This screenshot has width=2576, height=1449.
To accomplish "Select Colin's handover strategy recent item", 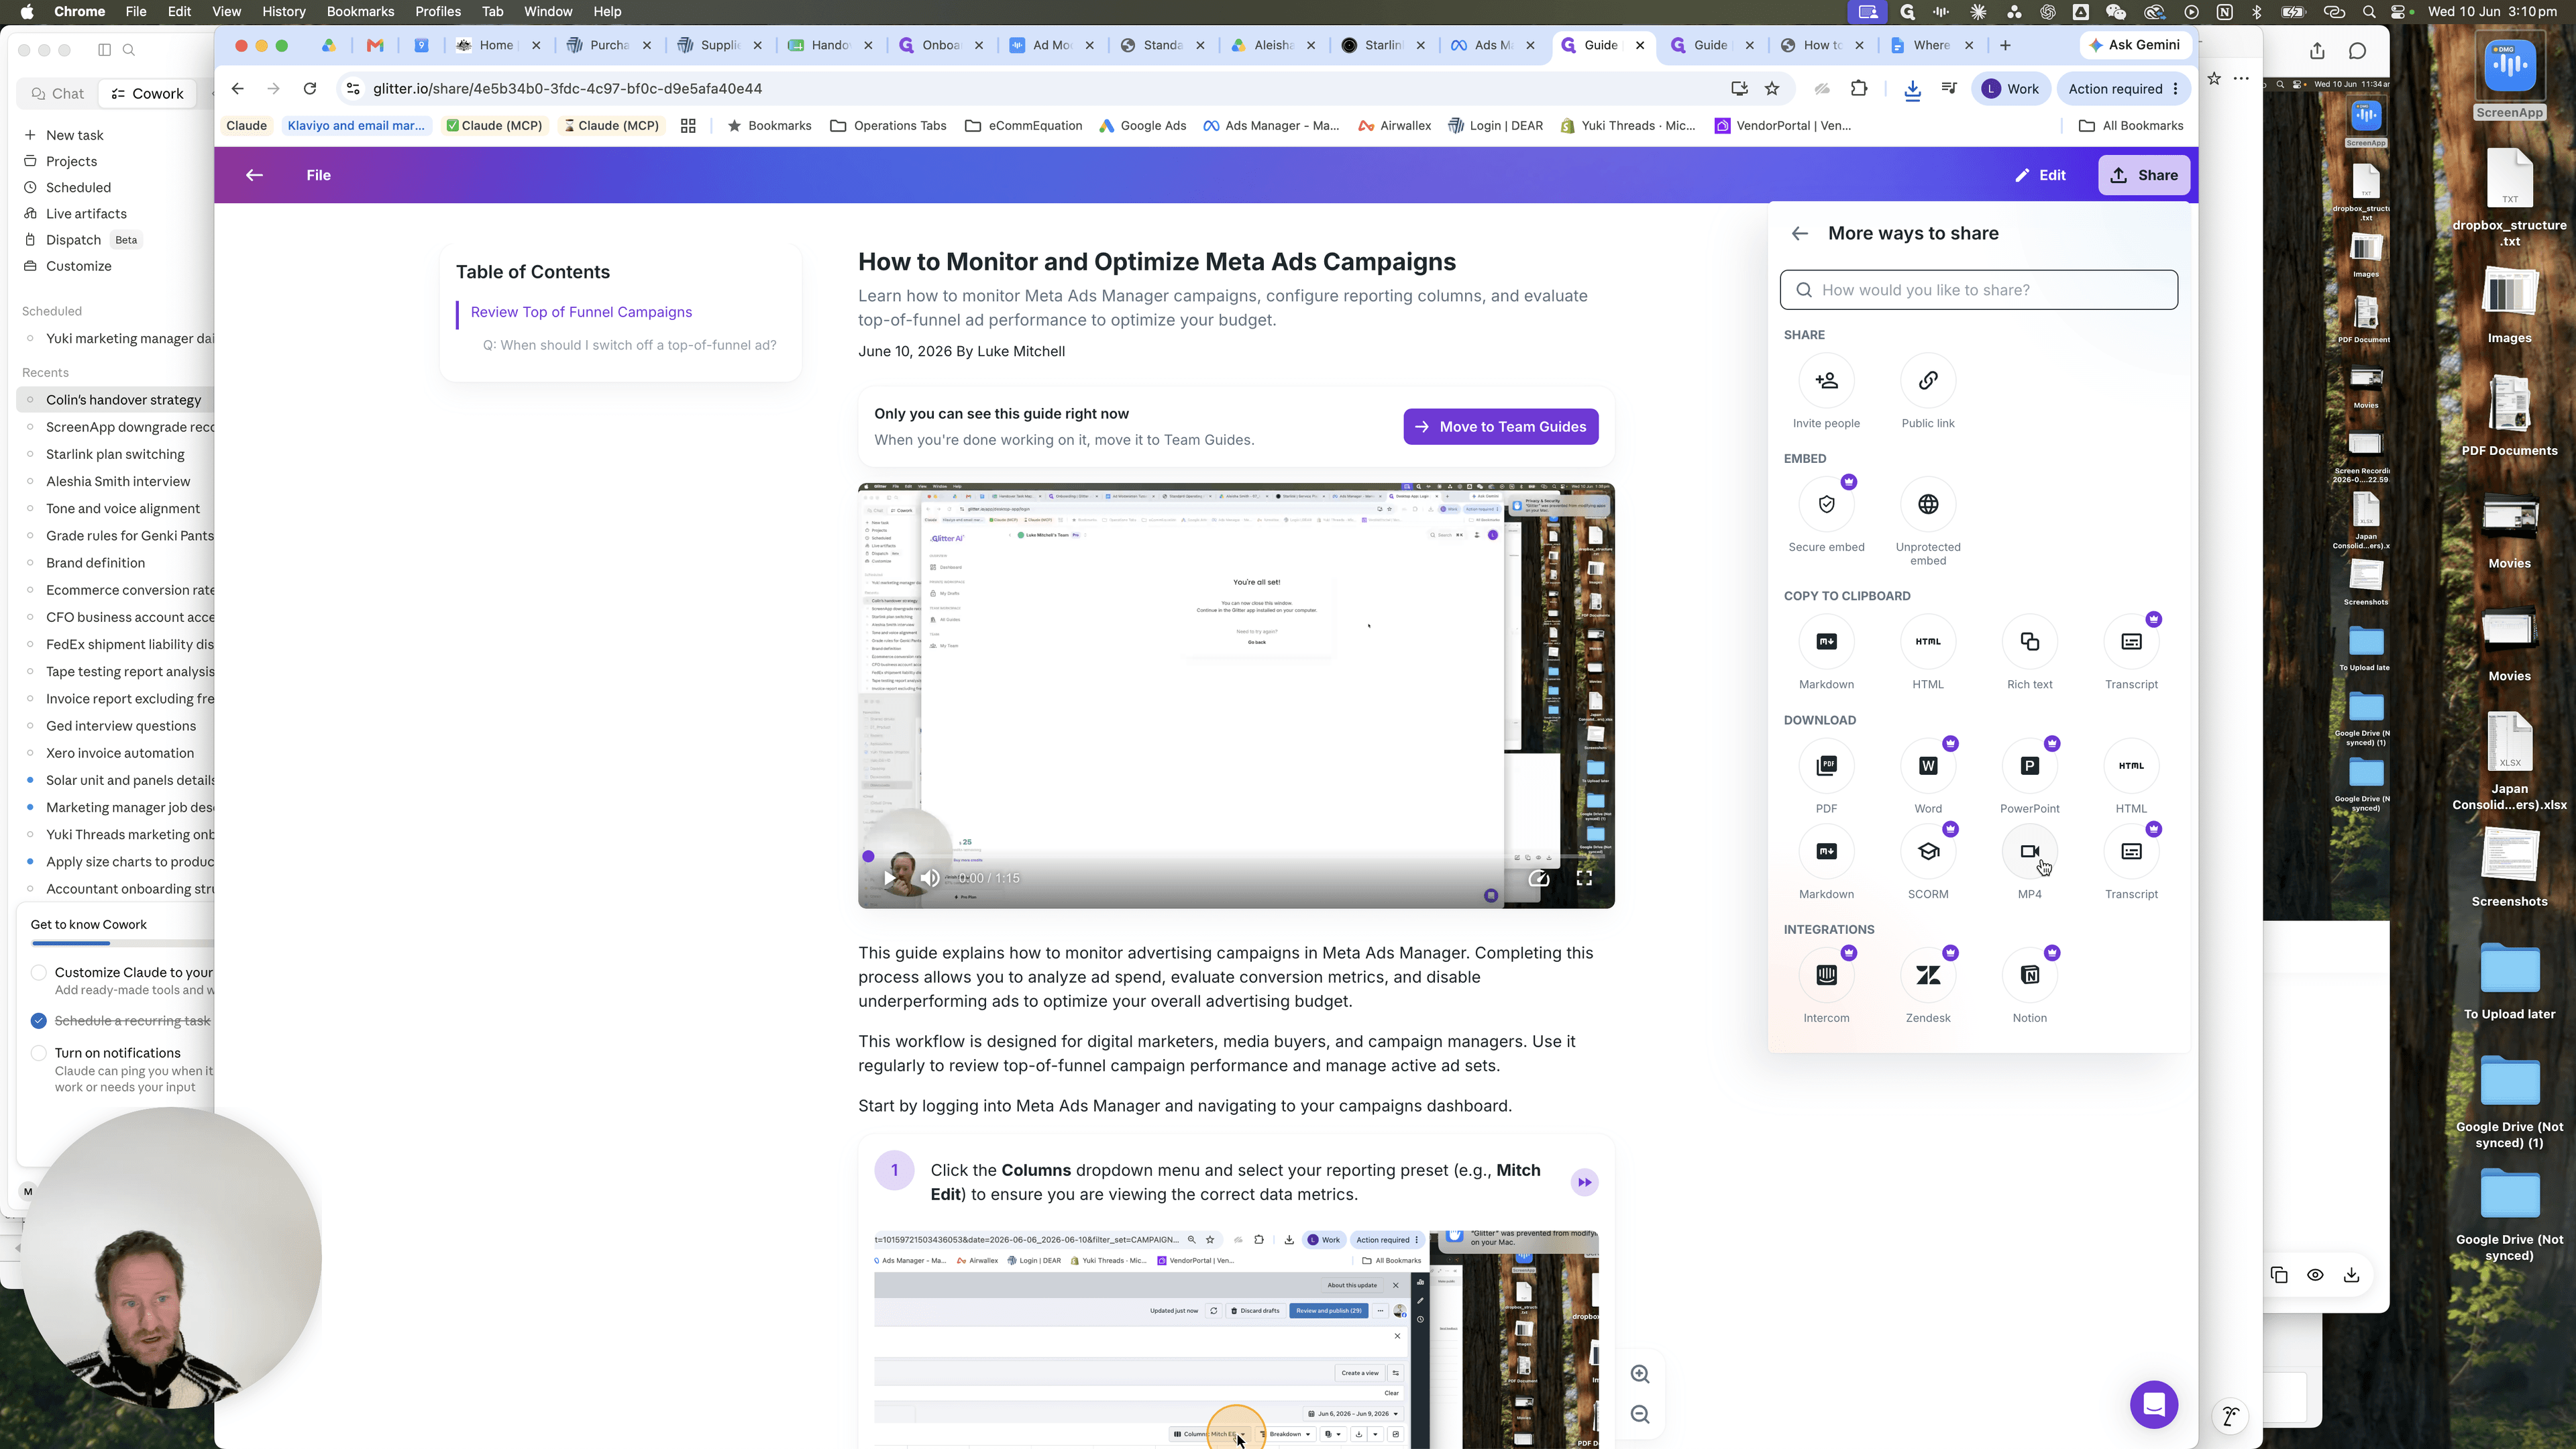I will coord(123,401).
